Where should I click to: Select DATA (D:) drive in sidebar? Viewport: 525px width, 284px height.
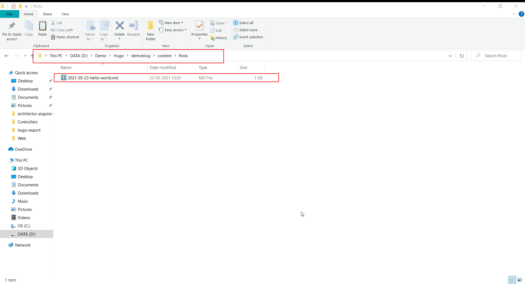pos(27,234)
